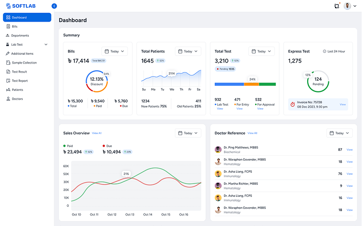This screenshot has width=362, height=226.
Task: Click the Lab Test flask icon
Action: coord(8,44)
